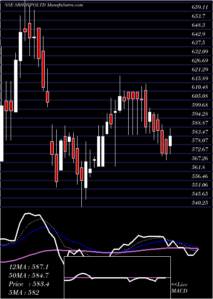Click the last white candlestick on the right
Viewport: 213px width, 299px height.
pos(170,141)
